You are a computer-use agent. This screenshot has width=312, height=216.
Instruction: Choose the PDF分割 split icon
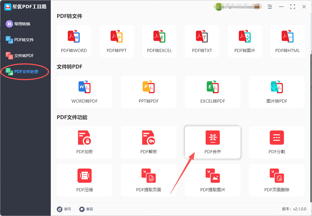tap(277, 138)
